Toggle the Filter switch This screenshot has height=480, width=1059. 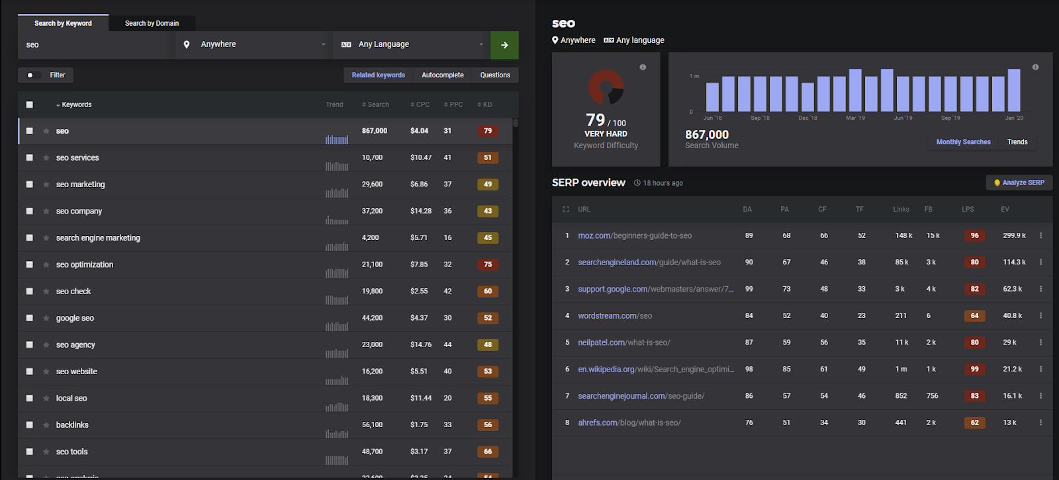click(32, 75)
